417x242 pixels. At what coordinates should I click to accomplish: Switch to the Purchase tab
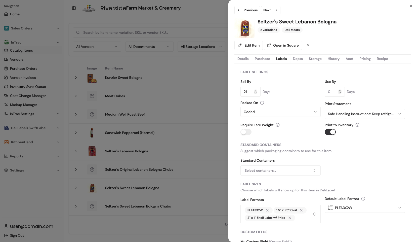tap(262, 59)
